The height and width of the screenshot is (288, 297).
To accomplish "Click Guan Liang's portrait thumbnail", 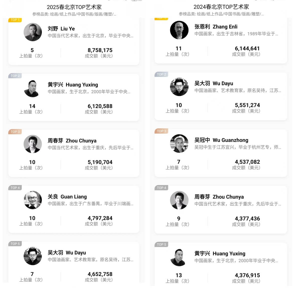I will [33, 200].
